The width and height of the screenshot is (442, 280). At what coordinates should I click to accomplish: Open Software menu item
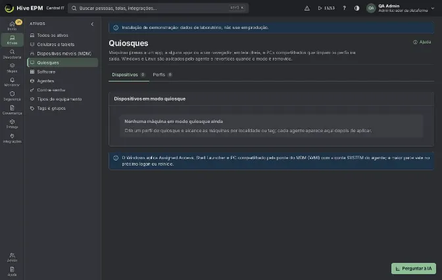[x=62, y=72]
